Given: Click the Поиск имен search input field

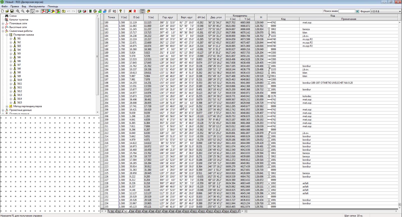Looking at the screenshot, I should pos(347,11).
